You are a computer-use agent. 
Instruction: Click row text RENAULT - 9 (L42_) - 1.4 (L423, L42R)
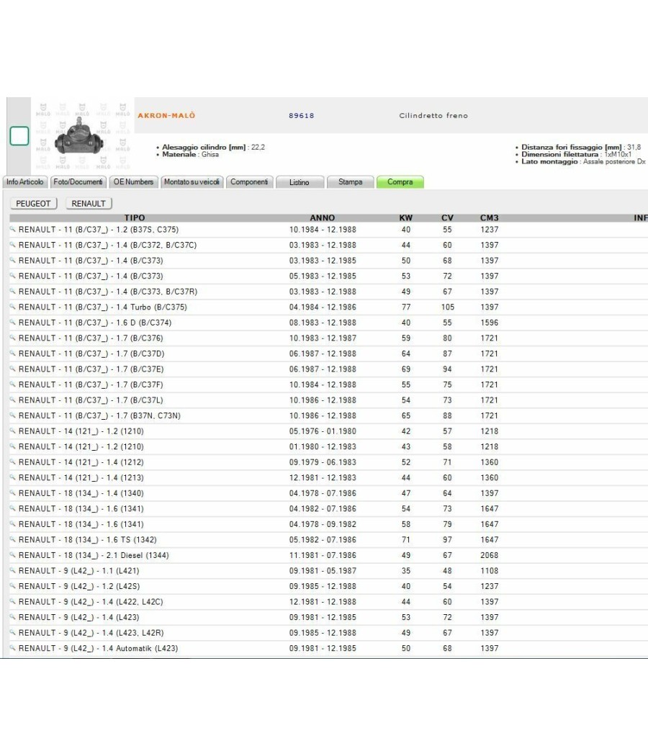91,633
